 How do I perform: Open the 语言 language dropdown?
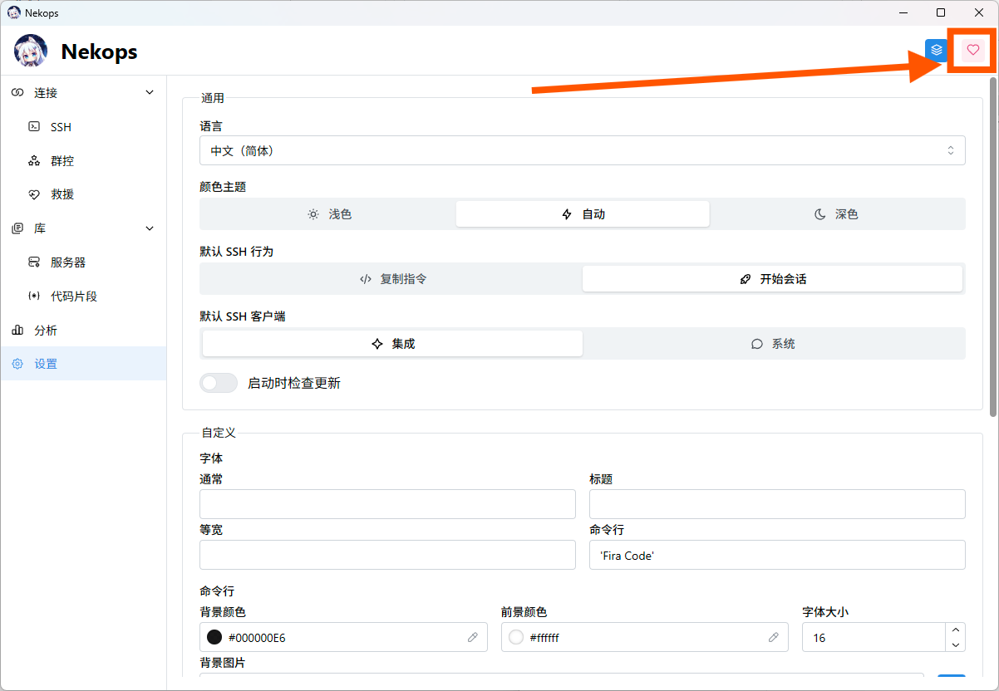click(582, 151)
